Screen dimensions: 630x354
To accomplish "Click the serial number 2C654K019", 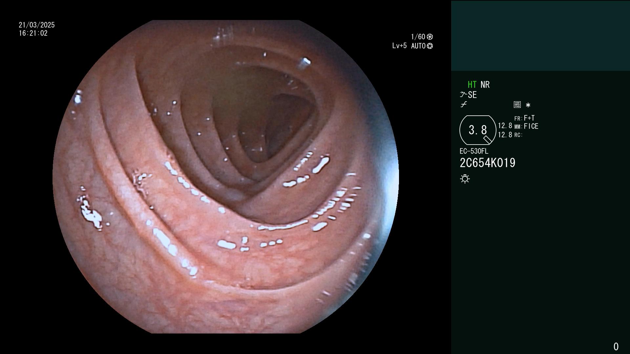I will pyautogui.click(x=488, y=163).
